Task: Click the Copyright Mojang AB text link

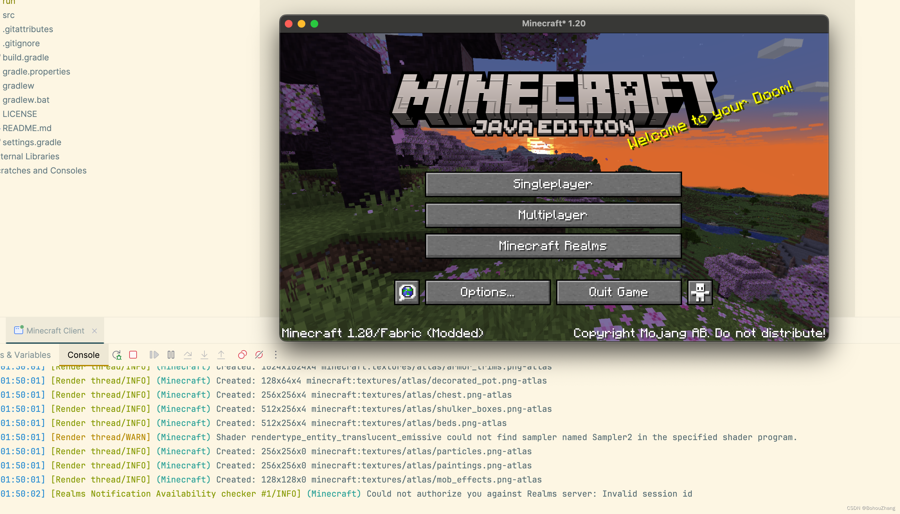Action: (699, 333)
